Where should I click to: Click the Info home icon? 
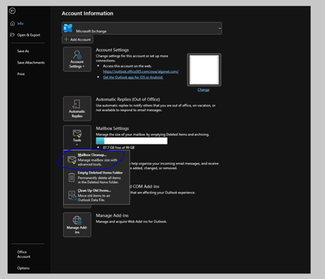point(12,23)
